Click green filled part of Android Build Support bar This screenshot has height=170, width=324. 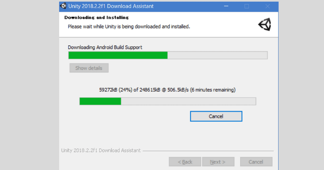coord(118,55)
